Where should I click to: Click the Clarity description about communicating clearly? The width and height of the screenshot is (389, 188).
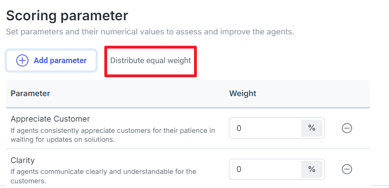[x=103, y=176]
